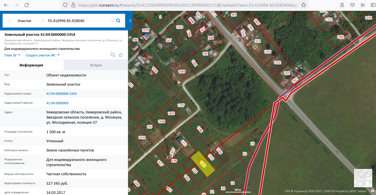Click the 327 345 руб. cadastral value

pos(57,183)
